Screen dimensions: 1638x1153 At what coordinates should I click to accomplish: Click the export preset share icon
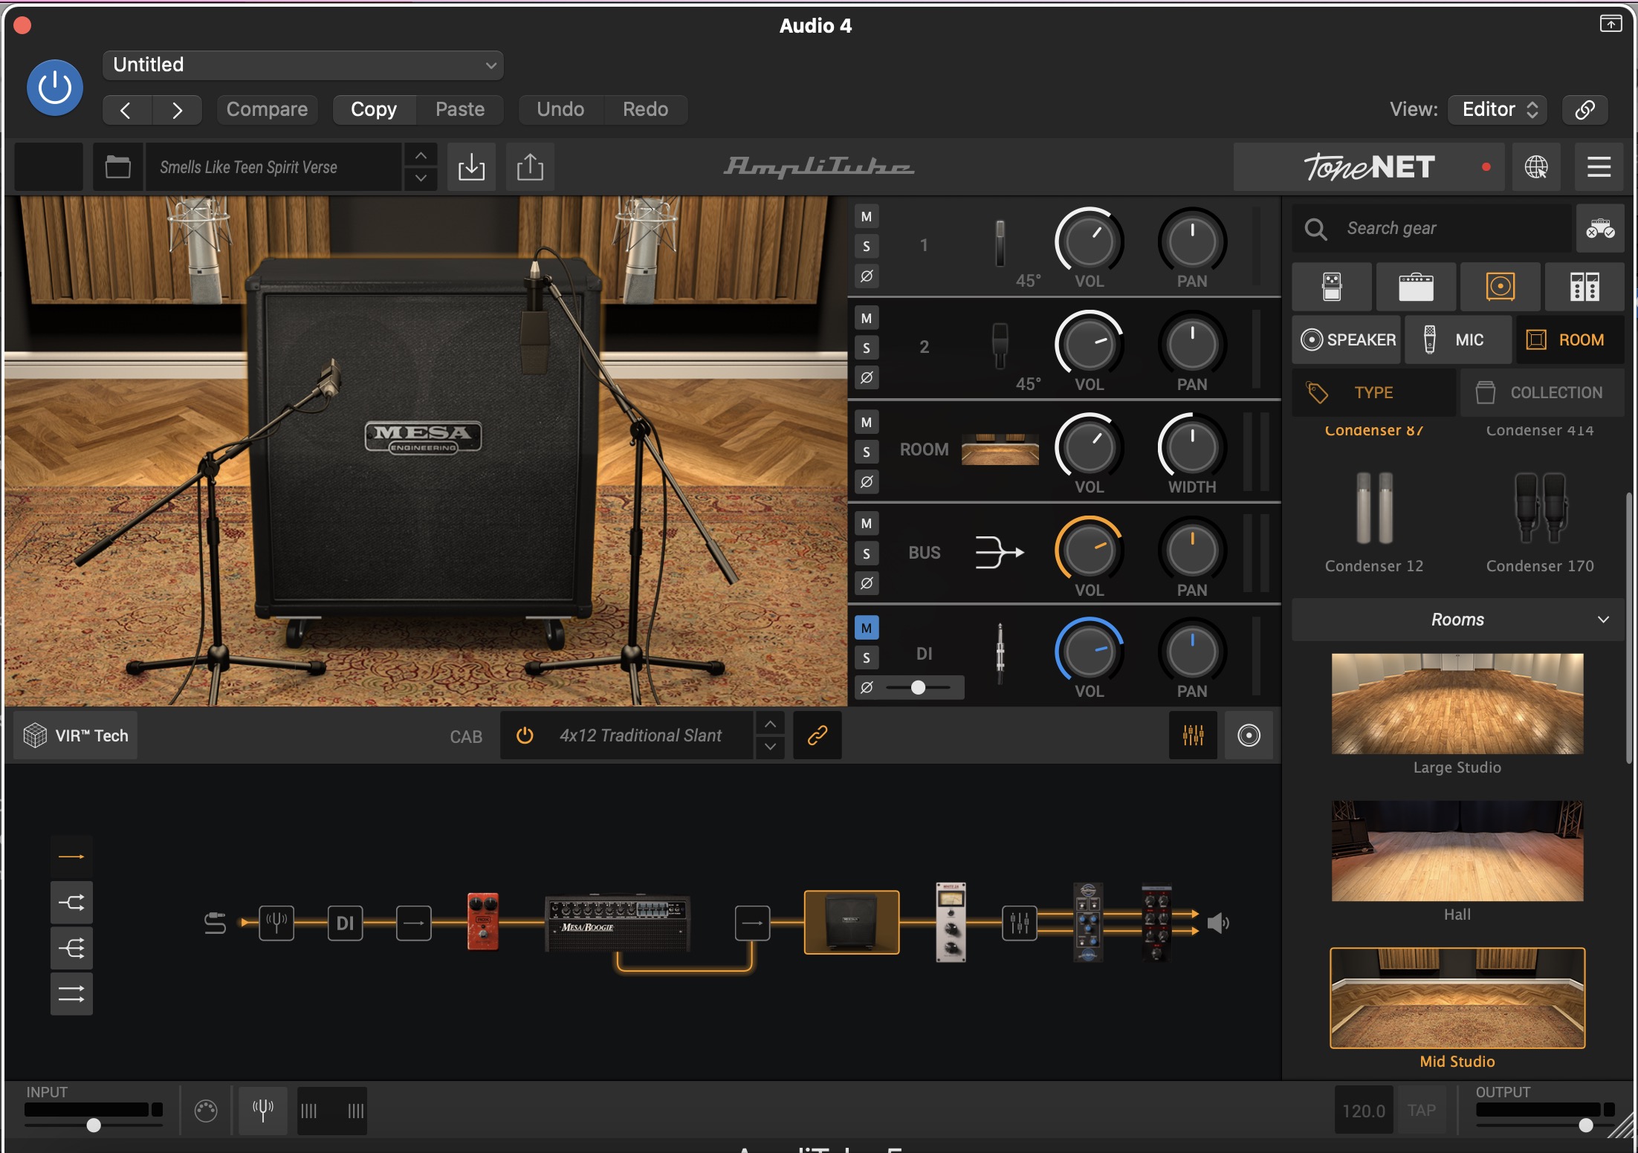[530, 166]
